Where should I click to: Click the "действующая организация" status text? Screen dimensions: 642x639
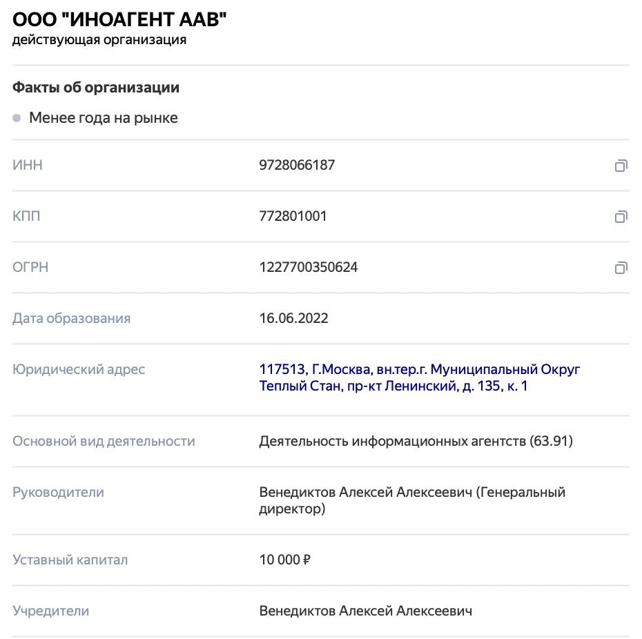tap(99, 40)
